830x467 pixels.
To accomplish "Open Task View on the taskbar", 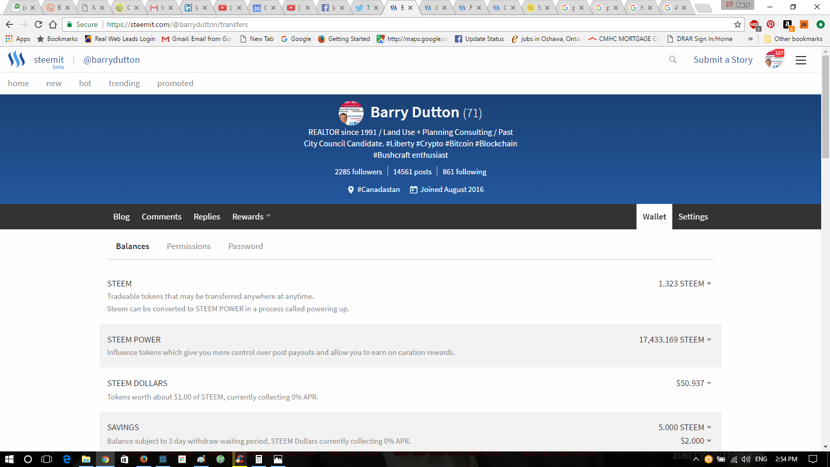I will pos(47,459).
